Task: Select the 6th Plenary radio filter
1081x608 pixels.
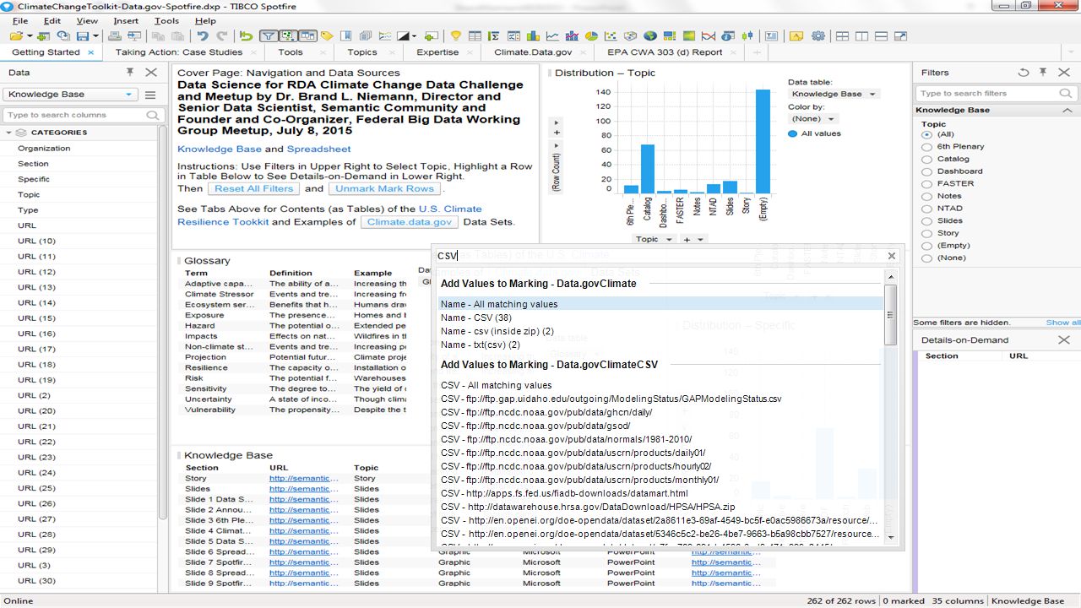Action: [x=926, y=147]
